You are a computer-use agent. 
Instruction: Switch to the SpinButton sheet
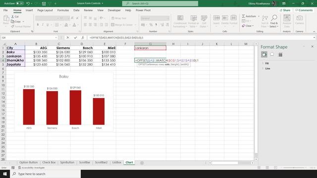[67, 163]
